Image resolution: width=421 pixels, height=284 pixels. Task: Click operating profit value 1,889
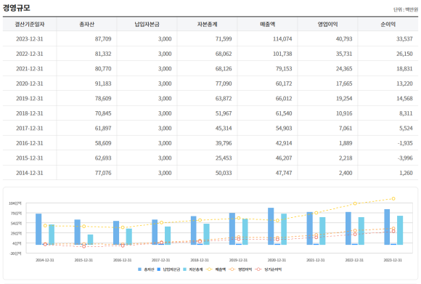pos(346,143)
